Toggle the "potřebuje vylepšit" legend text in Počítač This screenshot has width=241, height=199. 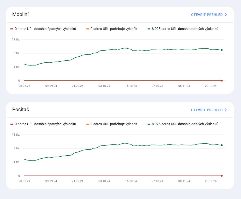[114, 124]
